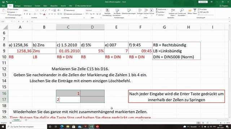Apply thousands separator format
This screenshot has height=129, width=231.
pos(94,14)
